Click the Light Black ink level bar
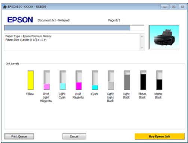This screenshot has height=143, width=188. pyautogui.click(x=127, y=80)
